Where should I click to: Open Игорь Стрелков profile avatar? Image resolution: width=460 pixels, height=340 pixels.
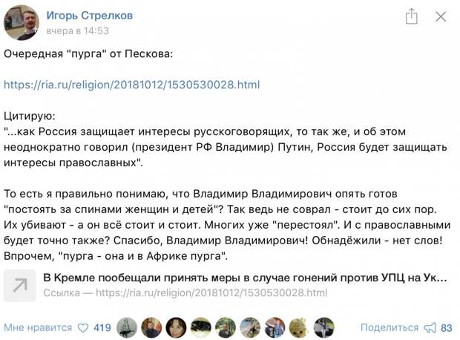coord(21,22)
